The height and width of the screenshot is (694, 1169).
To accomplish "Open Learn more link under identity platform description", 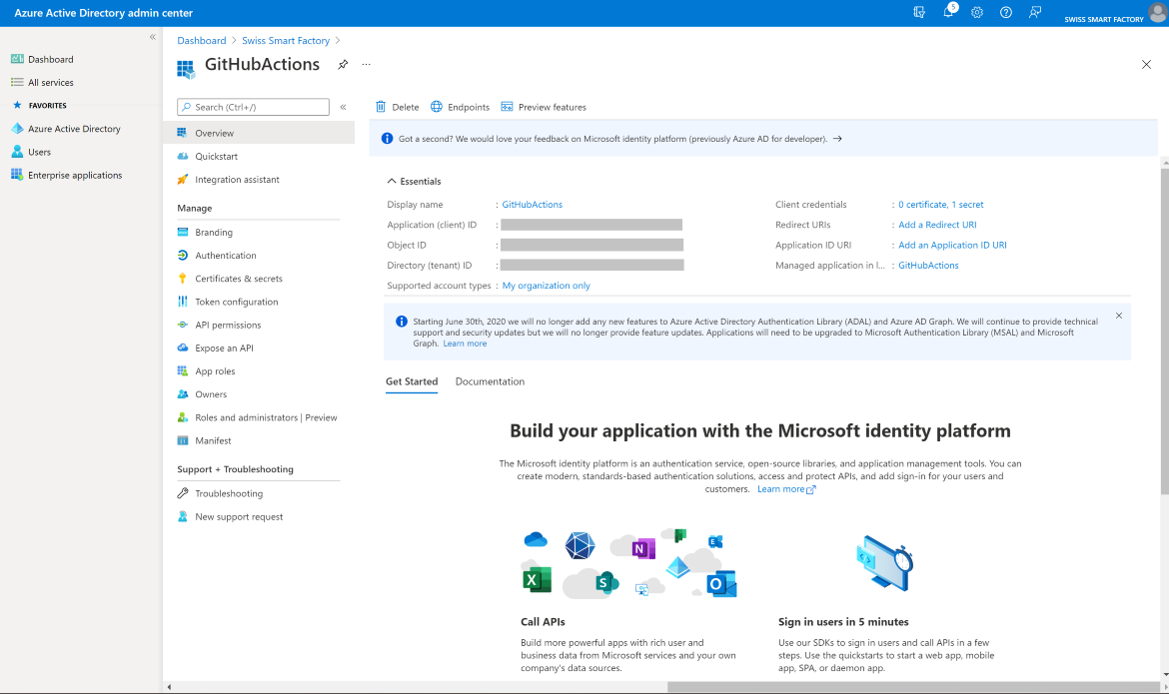I will click(786, 489).
